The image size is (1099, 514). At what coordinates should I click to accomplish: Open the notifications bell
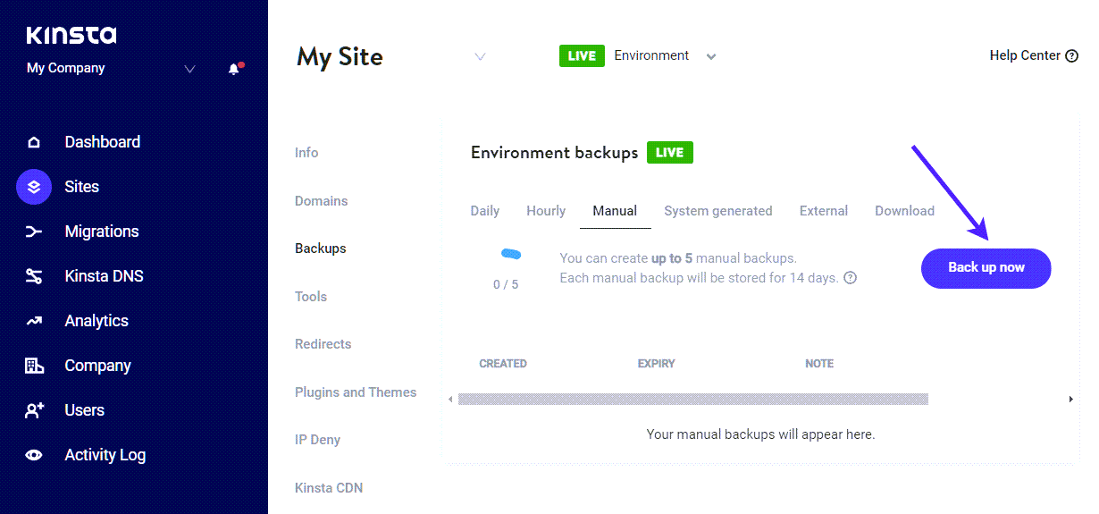click(235, 69)
